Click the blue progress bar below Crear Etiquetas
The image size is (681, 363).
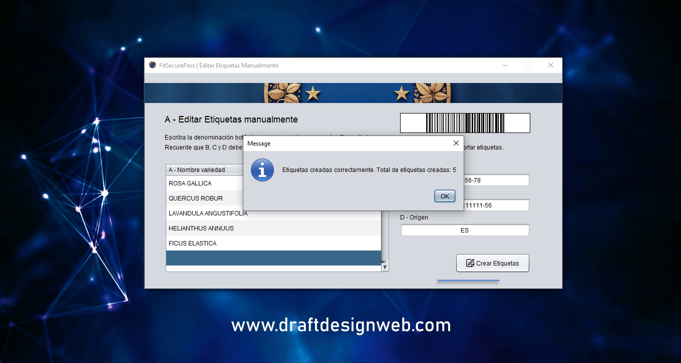(x=468, y=281)
